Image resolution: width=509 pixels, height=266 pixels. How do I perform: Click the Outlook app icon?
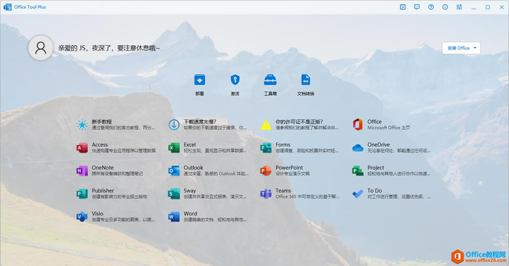coord(174,171)
